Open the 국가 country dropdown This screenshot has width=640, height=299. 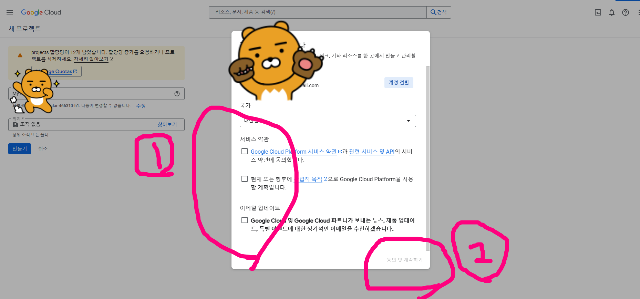328,121
